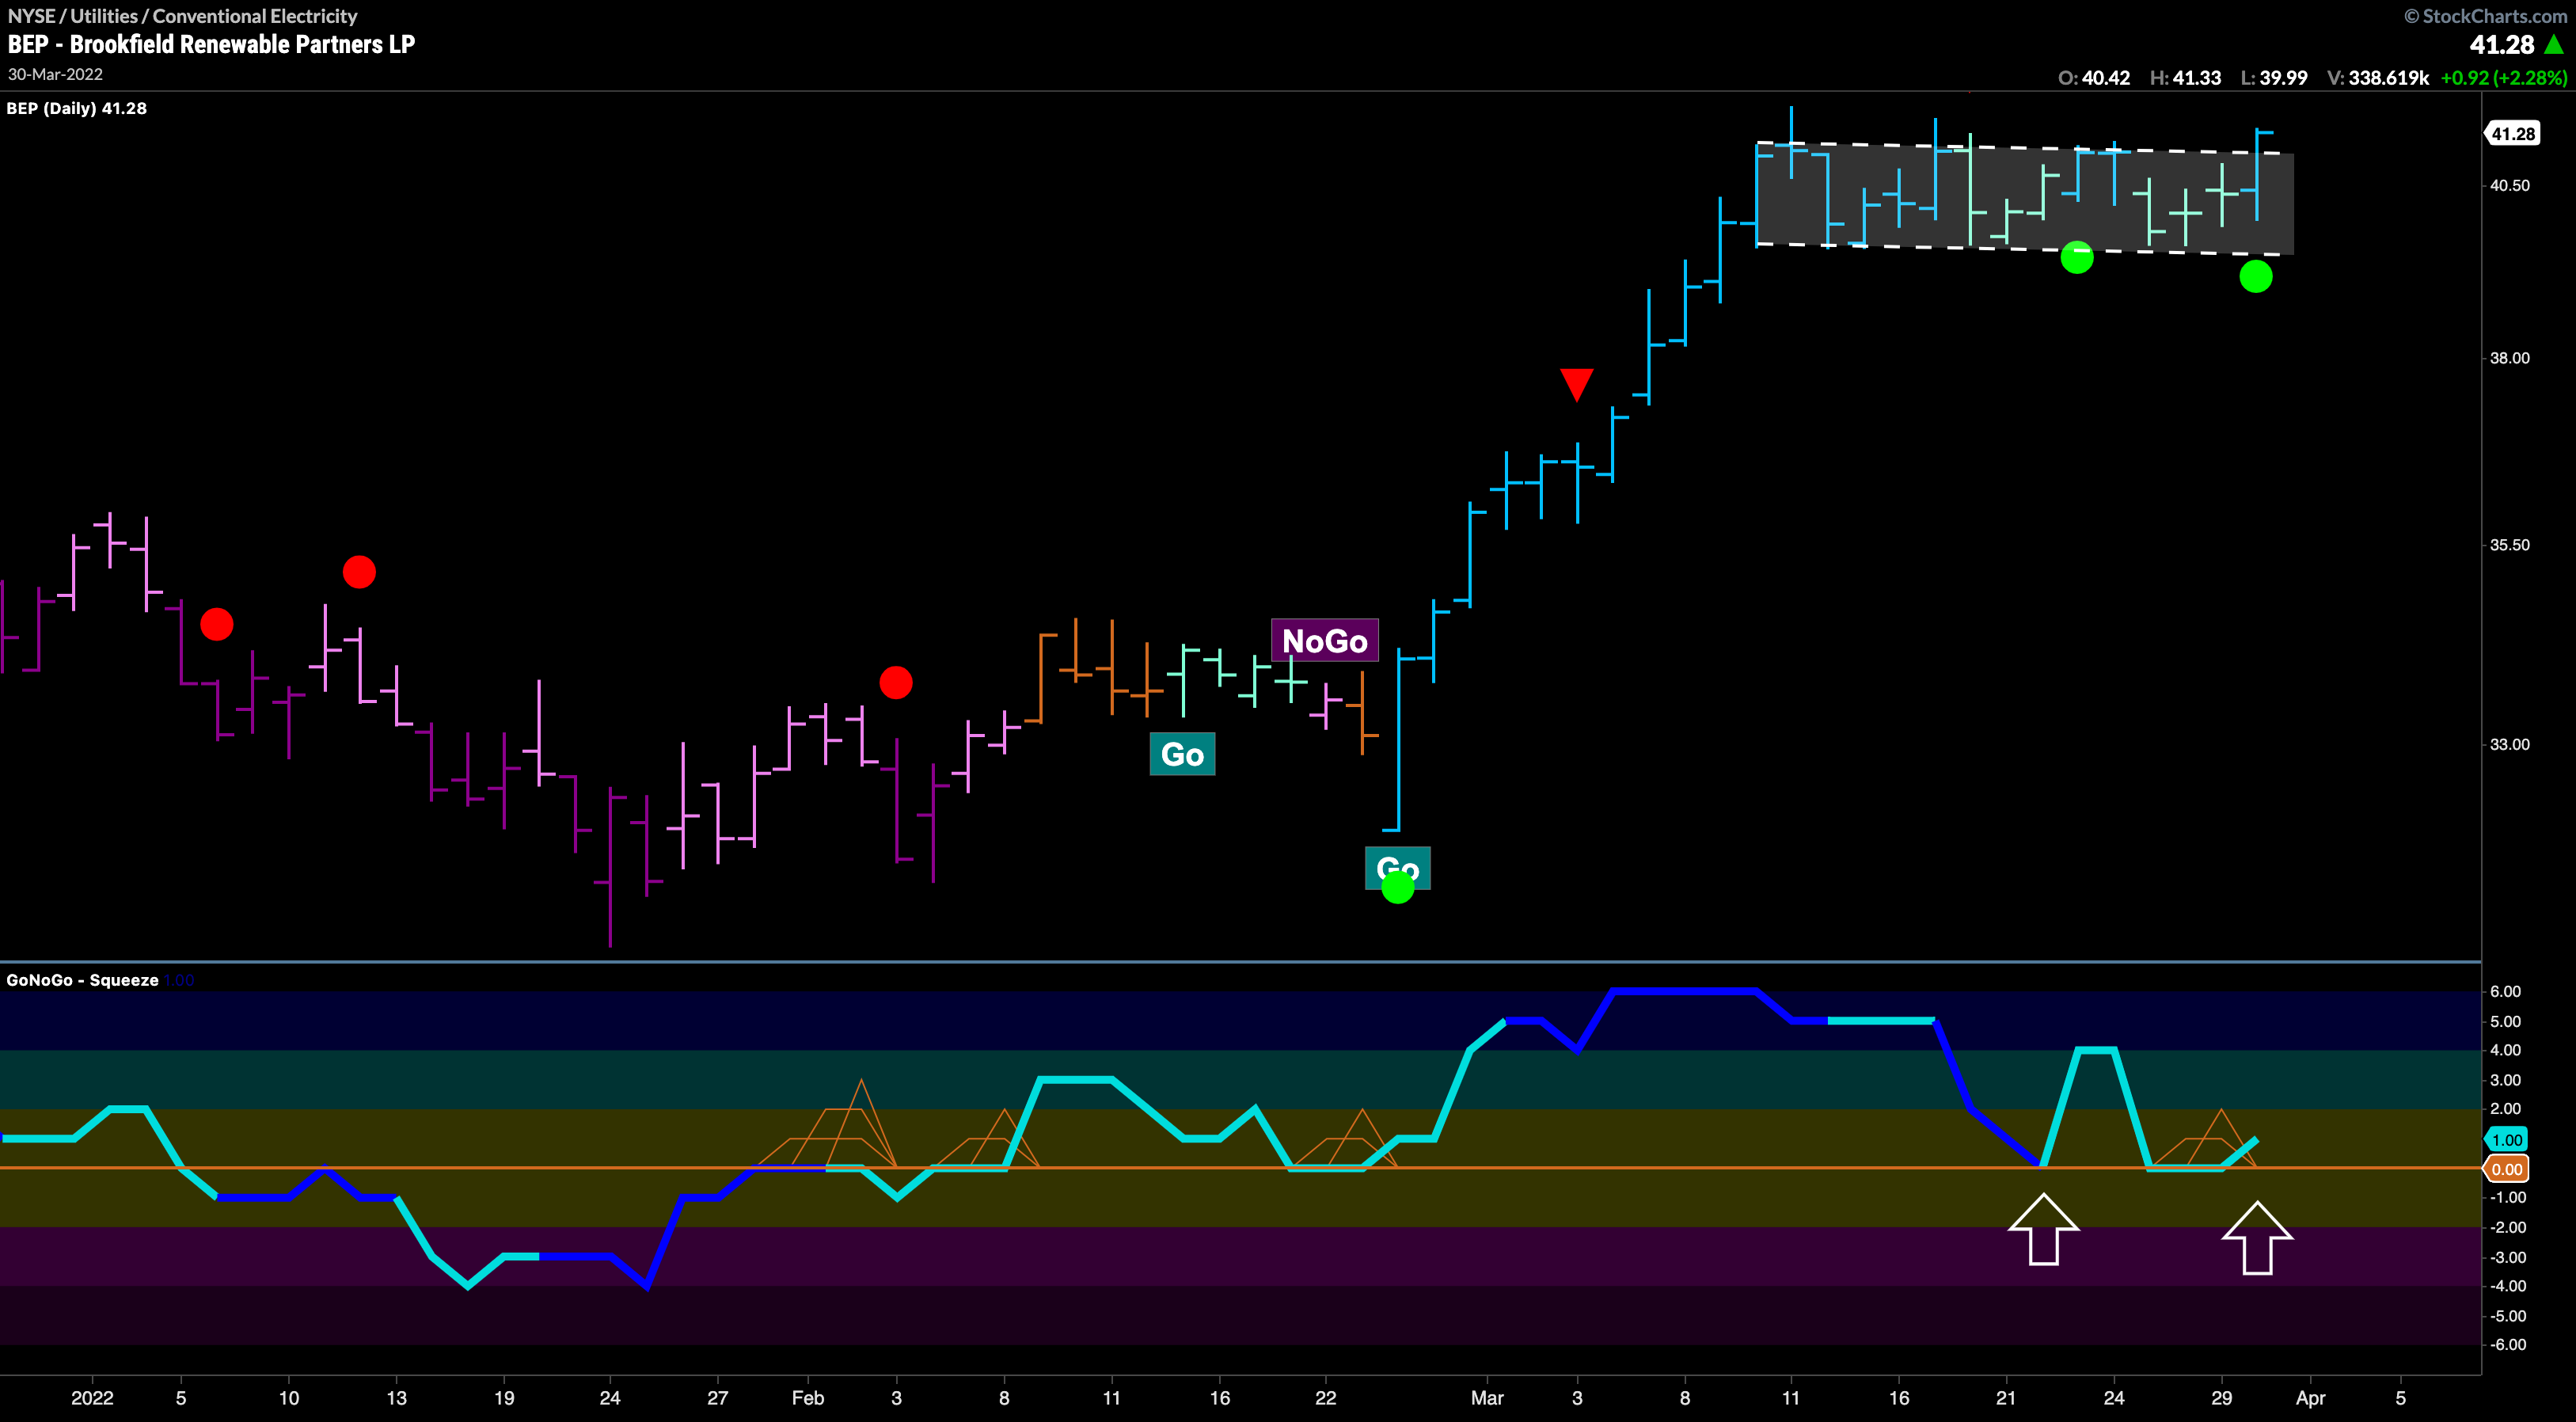Click the red dot above Feb 3 bar
This screenshot has height=1422, width=2576.
click(896, 683)
